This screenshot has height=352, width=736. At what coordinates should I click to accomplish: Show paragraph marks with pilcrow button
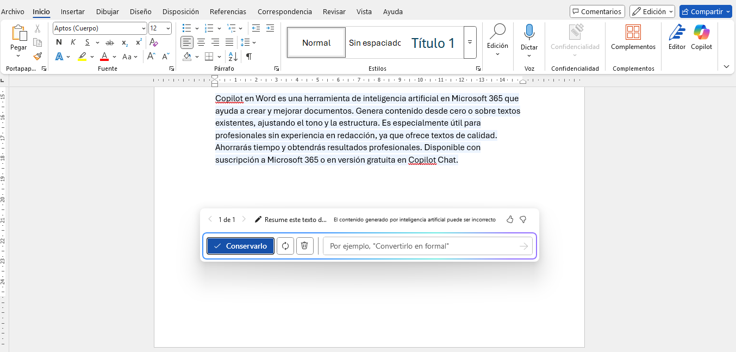248,56
